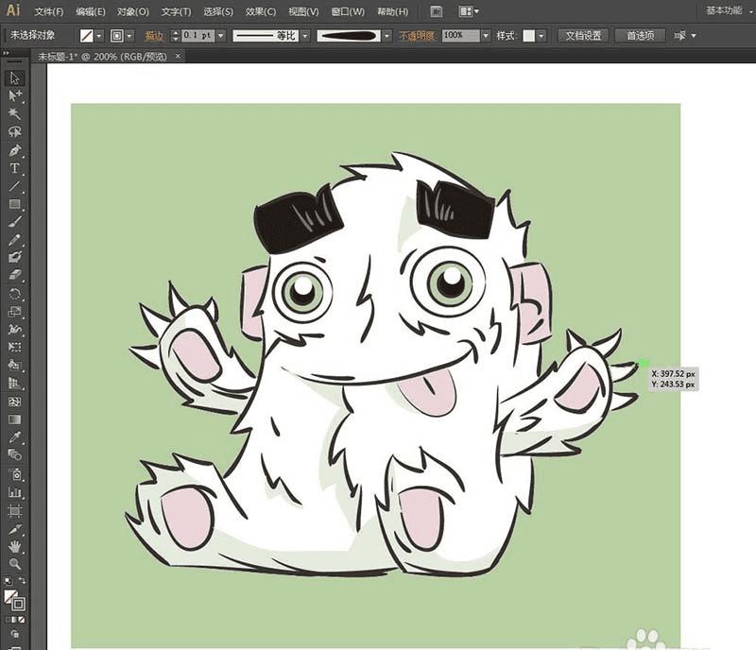
Task: Select the Mesh tool
Action: (14, 402)
